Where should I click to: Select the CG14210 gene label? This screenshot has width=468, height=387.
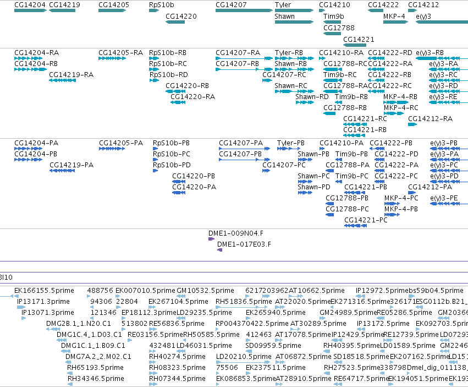pyautogui.click(x=334, y=5)
